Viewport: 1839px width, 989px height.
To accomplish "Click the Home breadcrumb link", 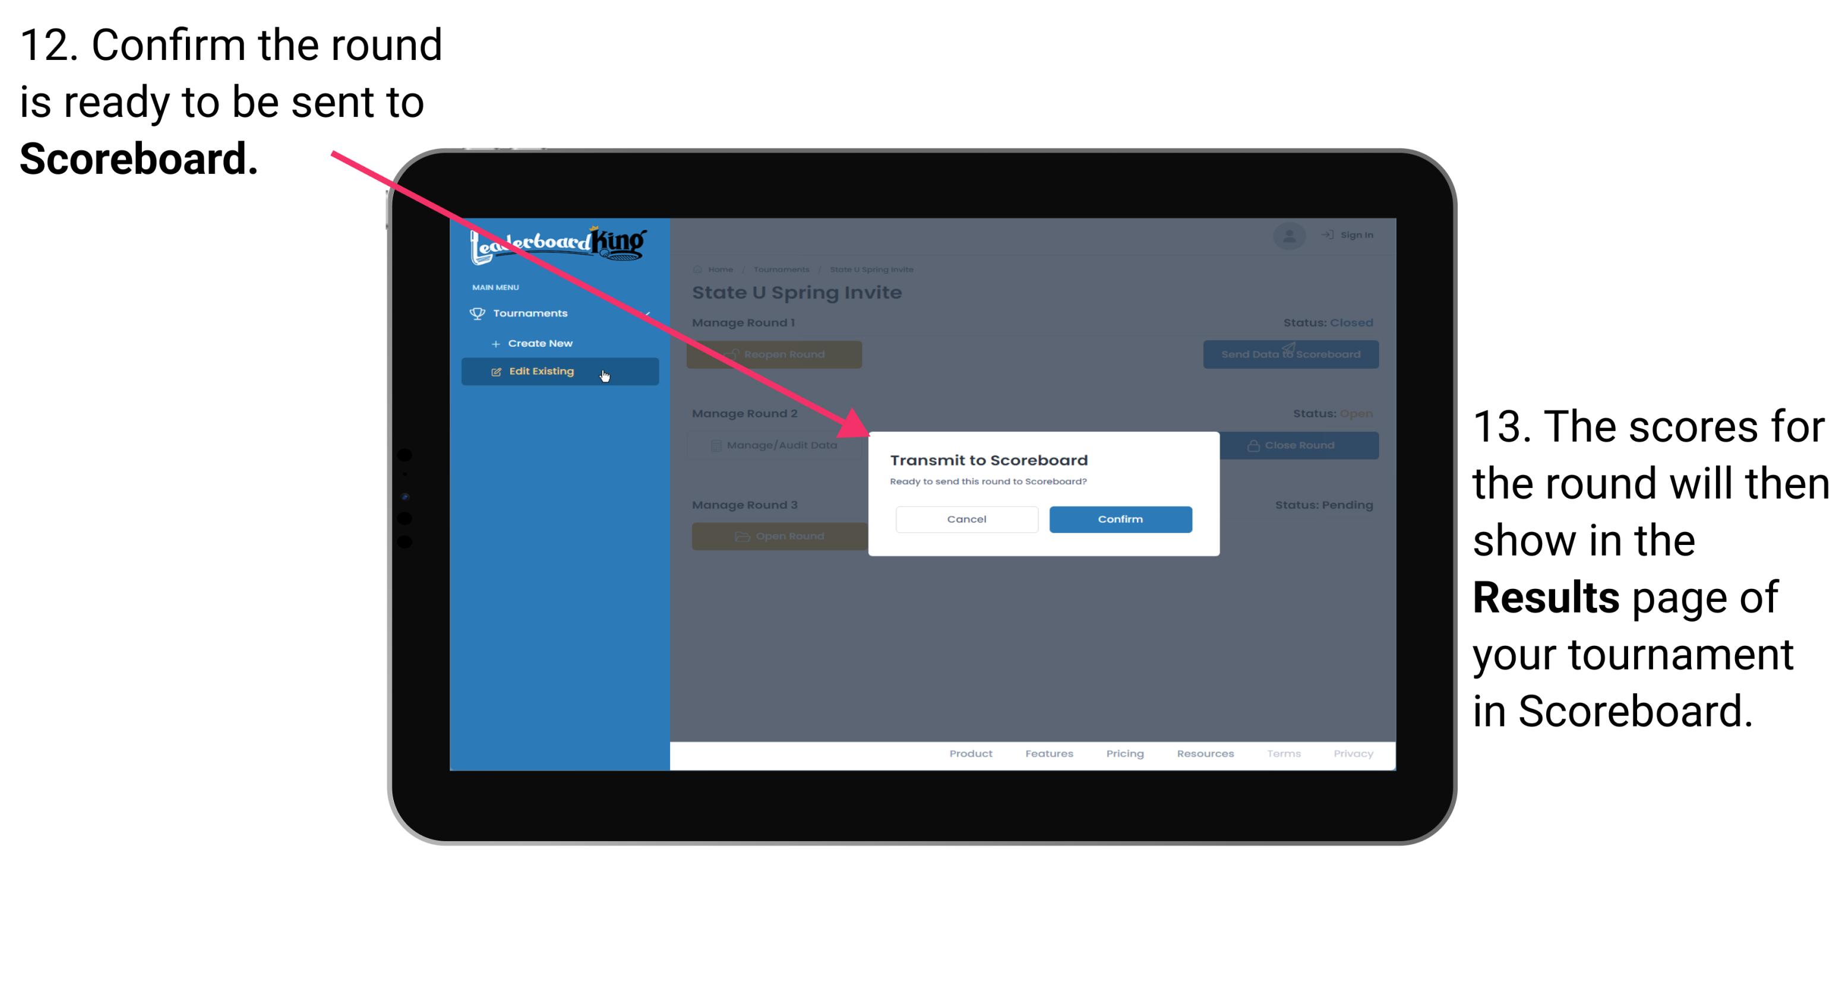I will [721, 269].
